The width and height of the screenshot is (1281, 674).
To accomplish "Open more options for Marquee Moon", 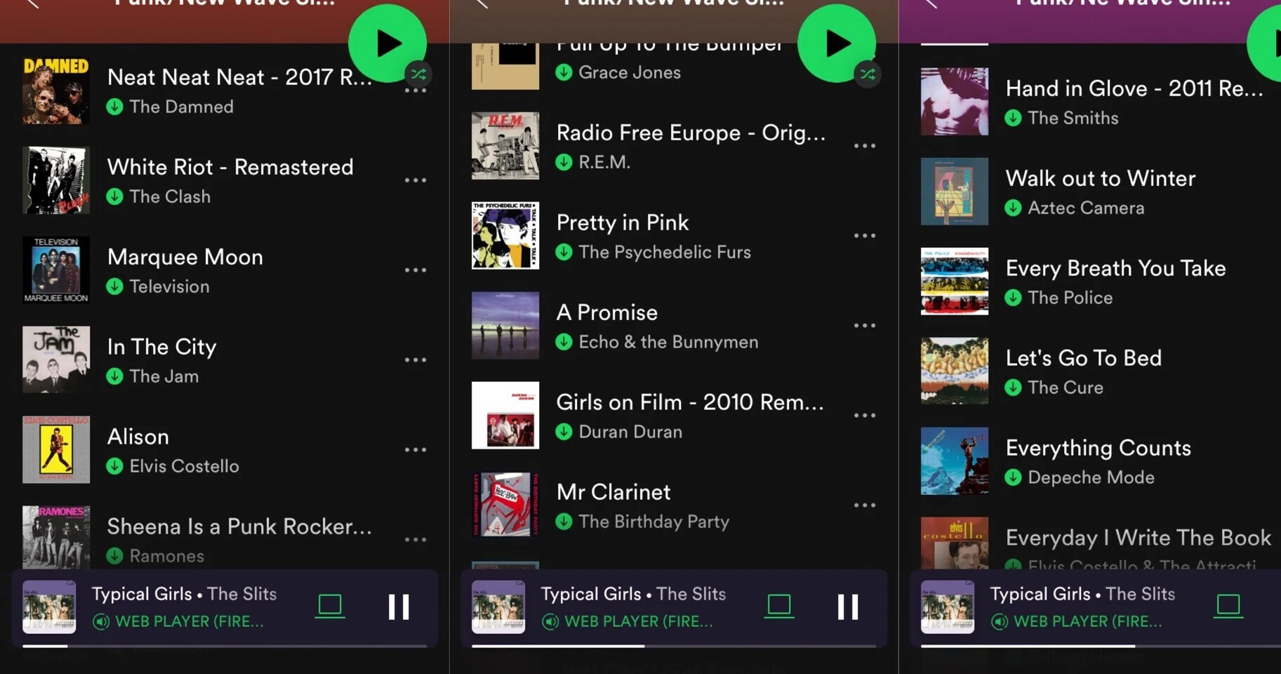I will pos(416,270).
